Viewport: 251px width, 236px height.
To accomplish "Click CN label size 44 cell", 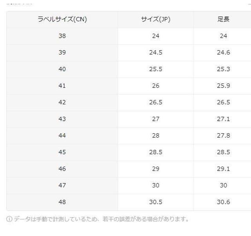I will pyautogui.click(x=62, y=136).
